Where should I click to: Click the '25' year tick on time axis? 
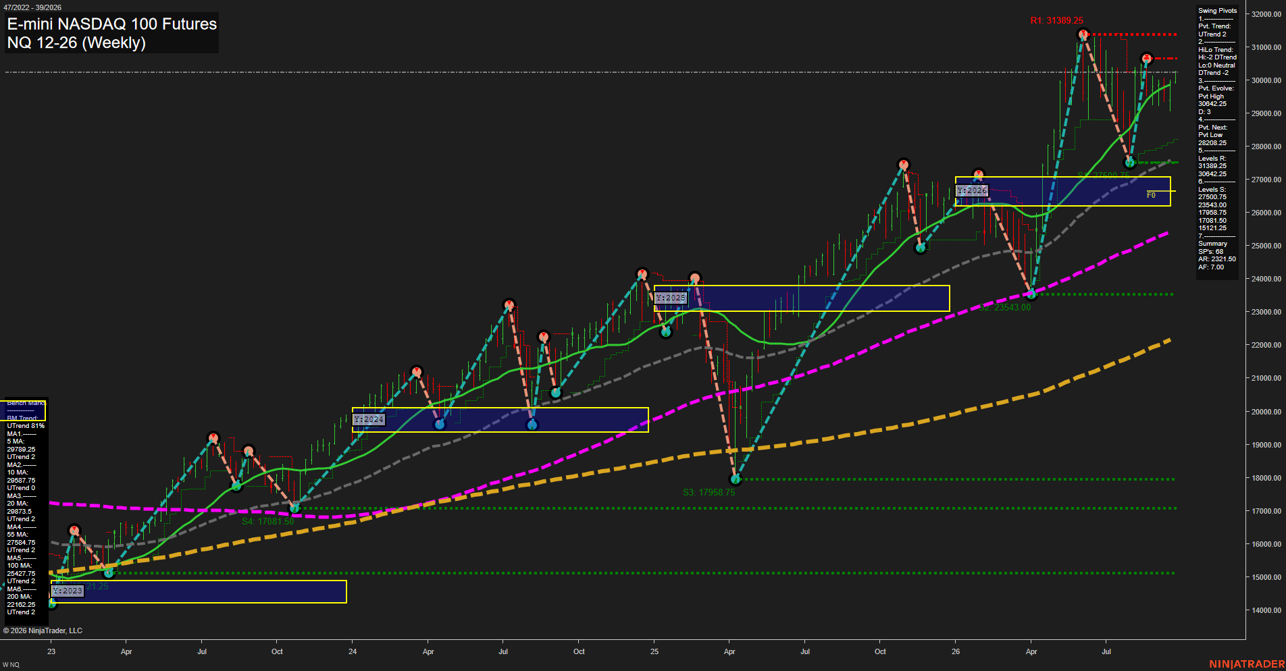(x=654, y=651)
